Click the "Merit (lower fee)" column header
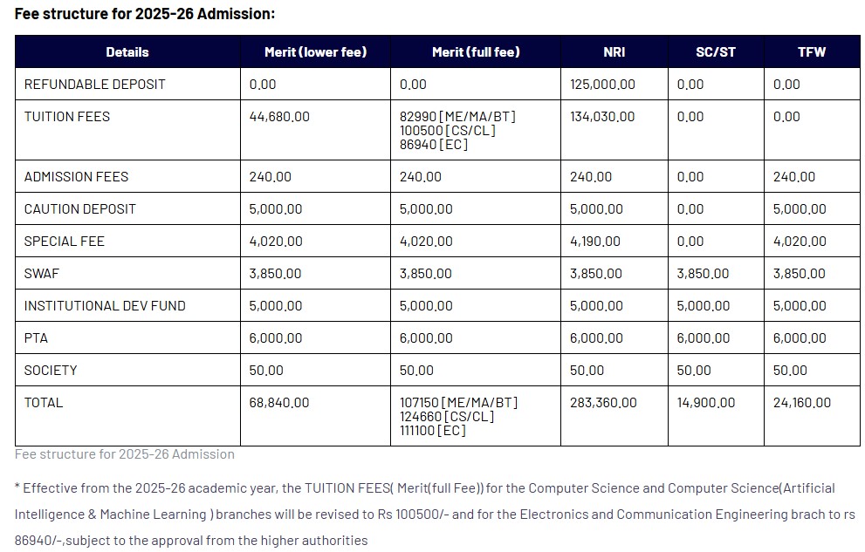 (315, 52)
